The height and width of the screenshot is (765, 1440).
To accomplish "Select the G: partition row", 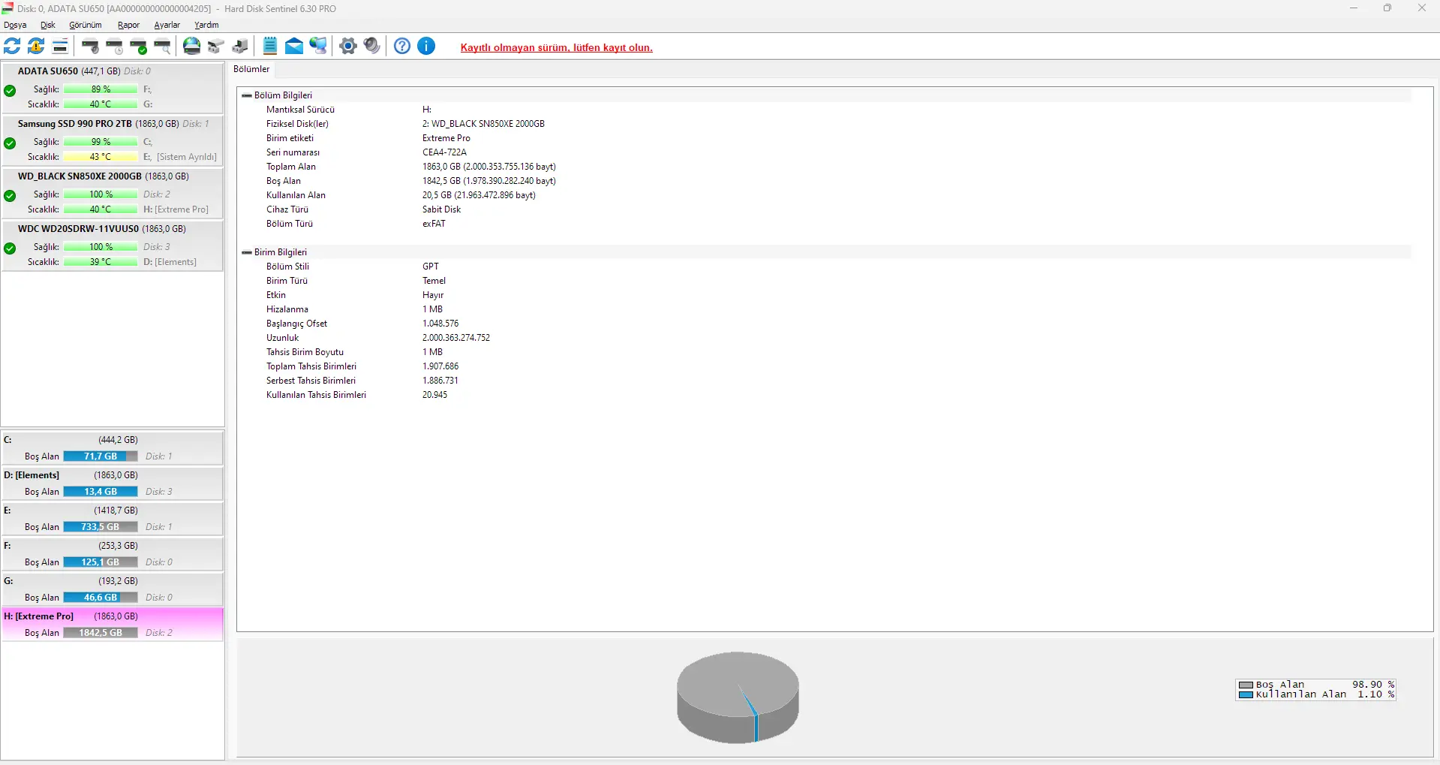I will 113,589.
